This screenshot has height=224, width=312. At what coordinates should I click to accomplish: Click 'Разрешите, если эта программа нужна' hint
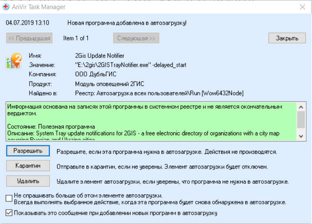pyautogui.click(x=167, y=152)
